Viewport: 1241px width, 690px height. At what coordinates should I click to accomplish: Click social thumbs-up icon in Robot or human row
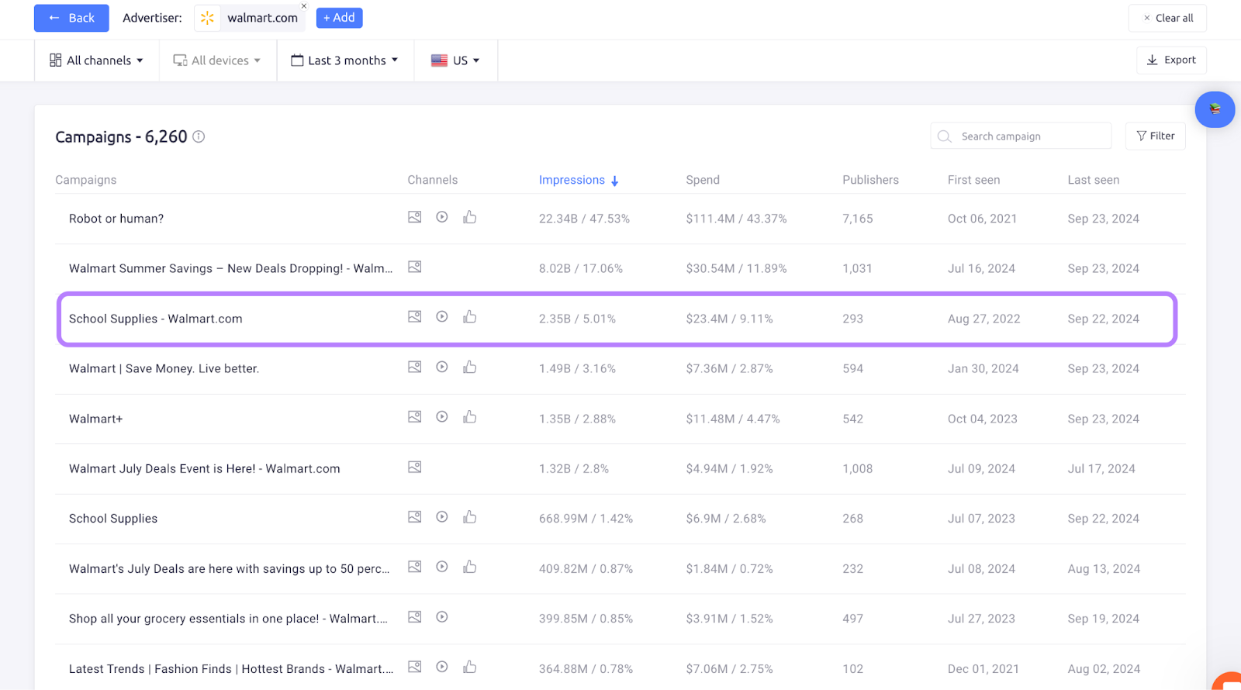click(x=470, y=217)
